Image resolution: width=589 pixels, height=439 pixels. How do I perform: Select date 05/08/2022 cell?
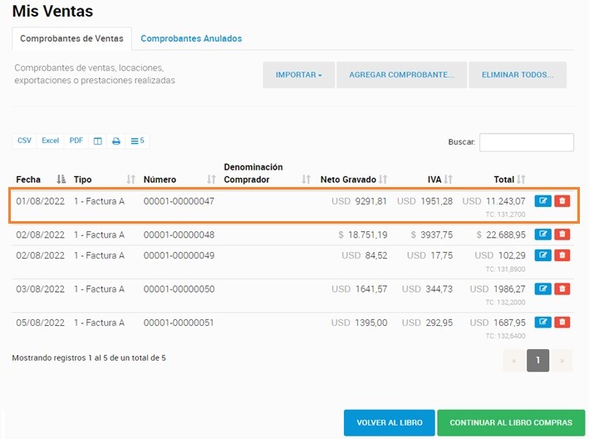[x=40, y=323]
